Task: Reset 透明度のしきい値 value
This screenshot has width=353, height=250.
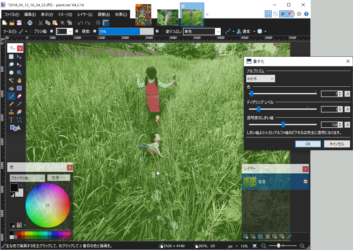Action: point(347,125)
